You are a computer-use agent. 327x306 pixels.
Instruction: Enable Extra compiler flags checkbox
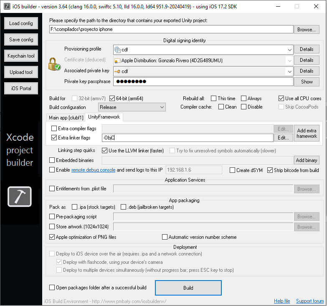click(54, 129)
